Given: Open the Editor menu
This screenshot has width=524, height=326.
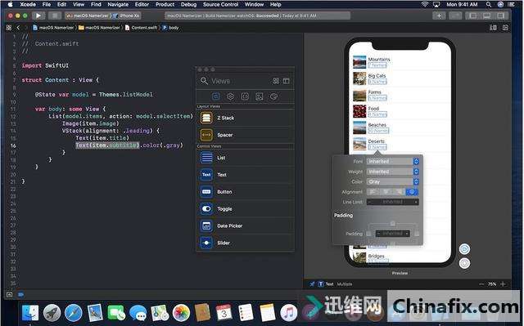Looking at the screenshot, I should tap(142, 4).
